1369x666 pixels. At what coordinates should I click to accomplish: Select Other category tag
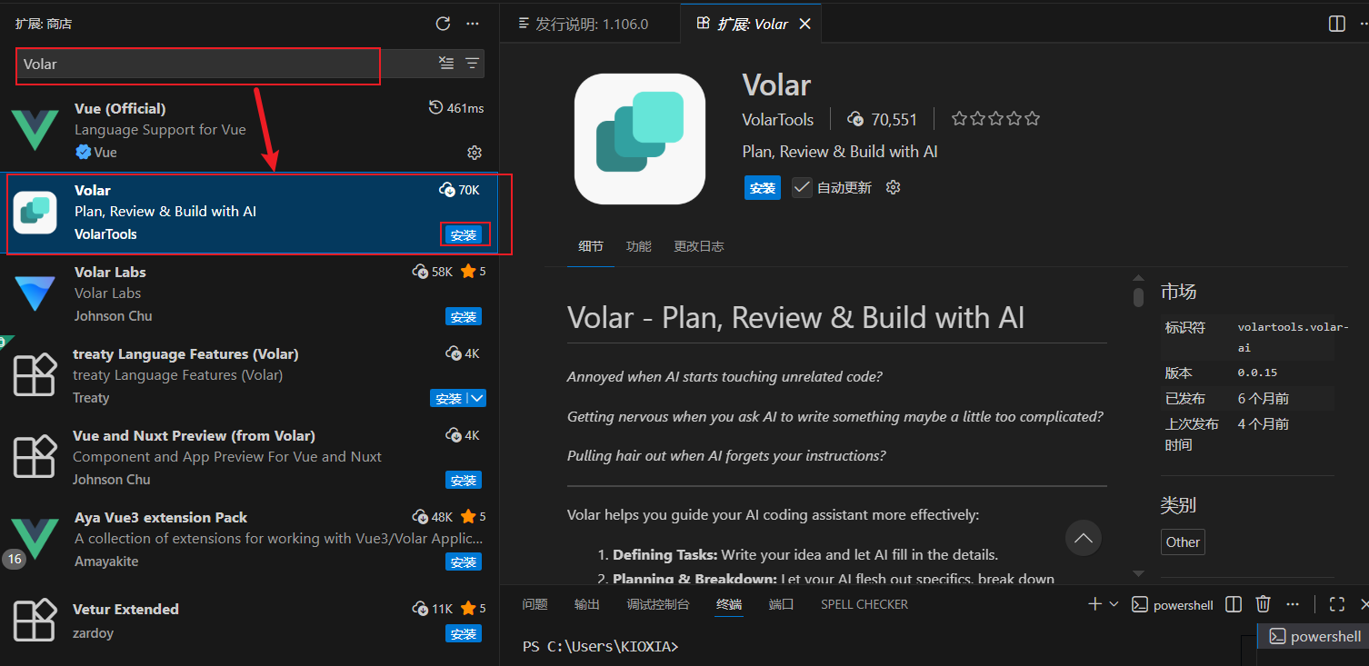(1183, 542)
